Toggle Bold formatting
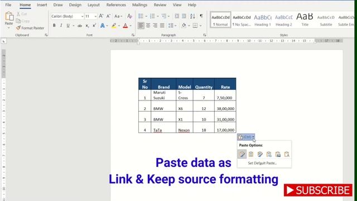Image resolution: width=357 pixels, height=201 pixels. pyautogui.click(x=54, y=26)
